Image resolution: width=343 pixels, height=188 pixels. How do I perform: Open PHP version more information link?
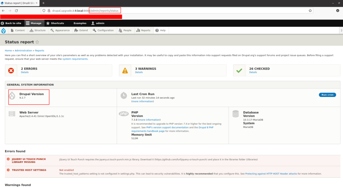click(149, 120)
